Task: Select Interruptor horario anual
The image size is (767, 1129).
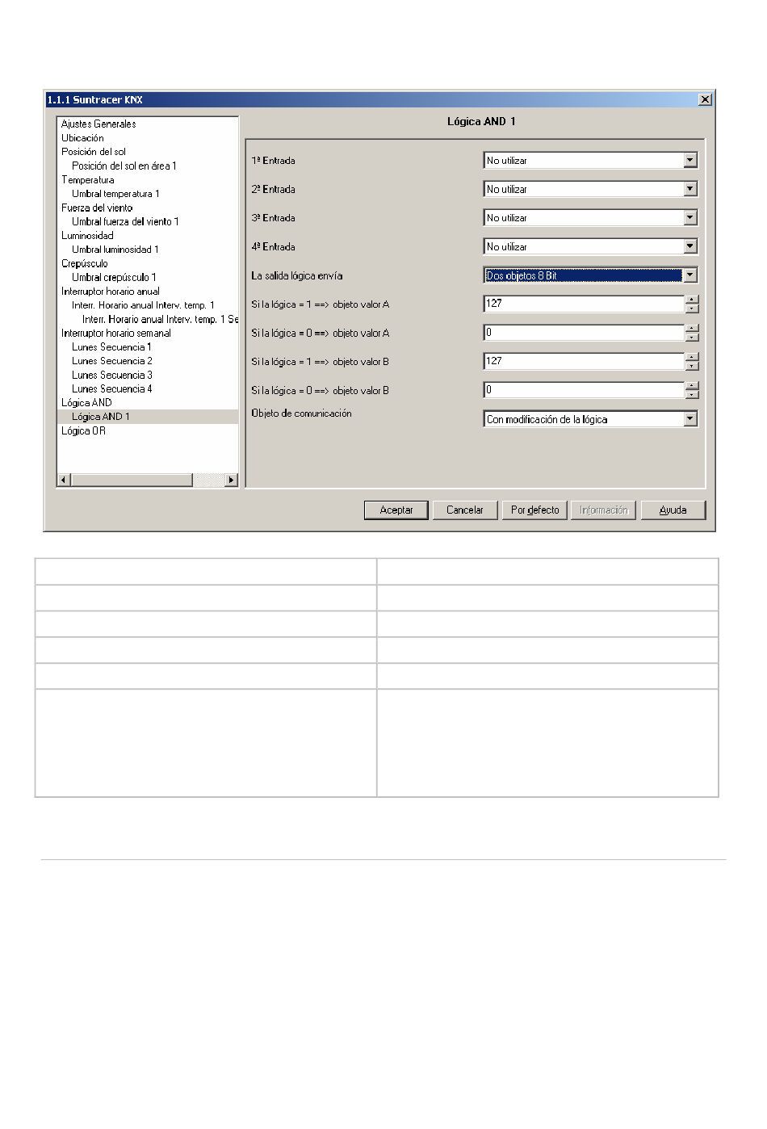Action: [111, 292]
